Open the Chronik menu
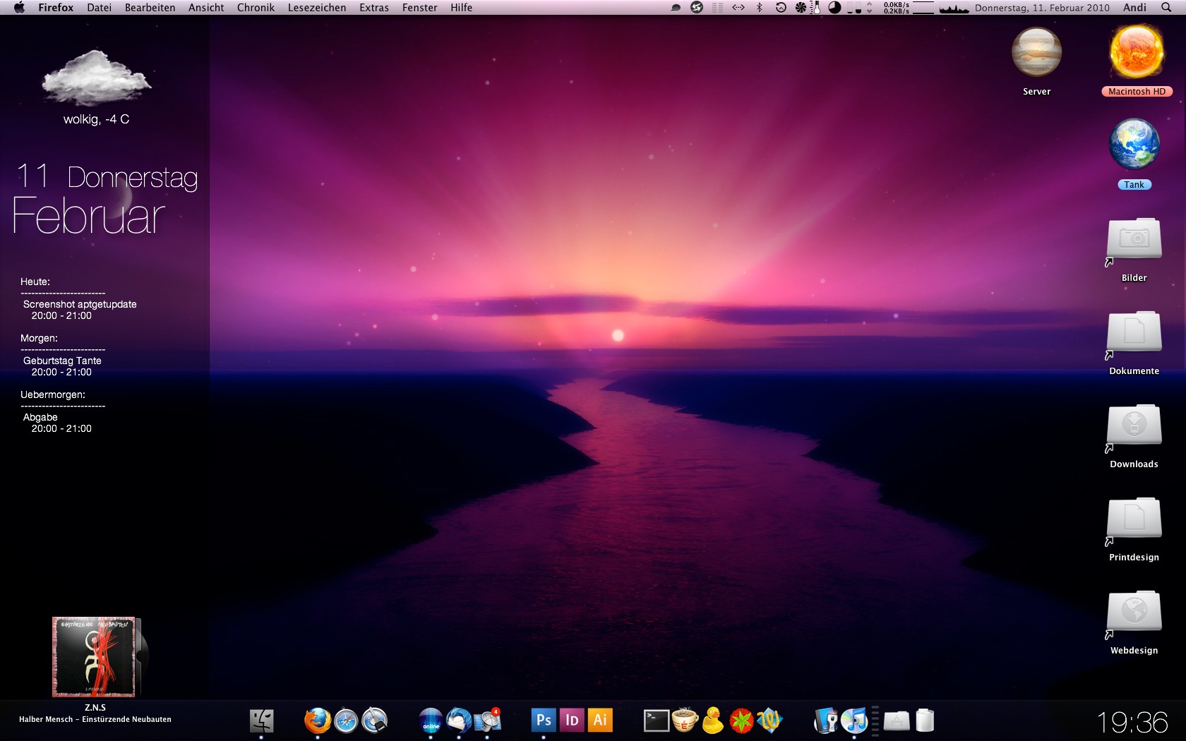 [256, 8]
